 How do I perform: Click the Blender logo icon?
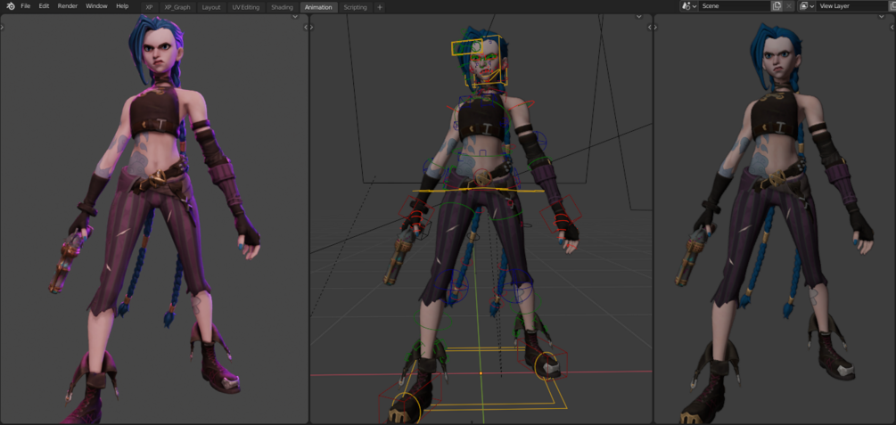pyautogui.click(x=11, y=5)
